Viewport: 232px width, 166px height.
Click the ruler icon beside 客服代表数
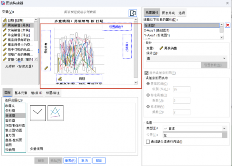click(5, 59)
